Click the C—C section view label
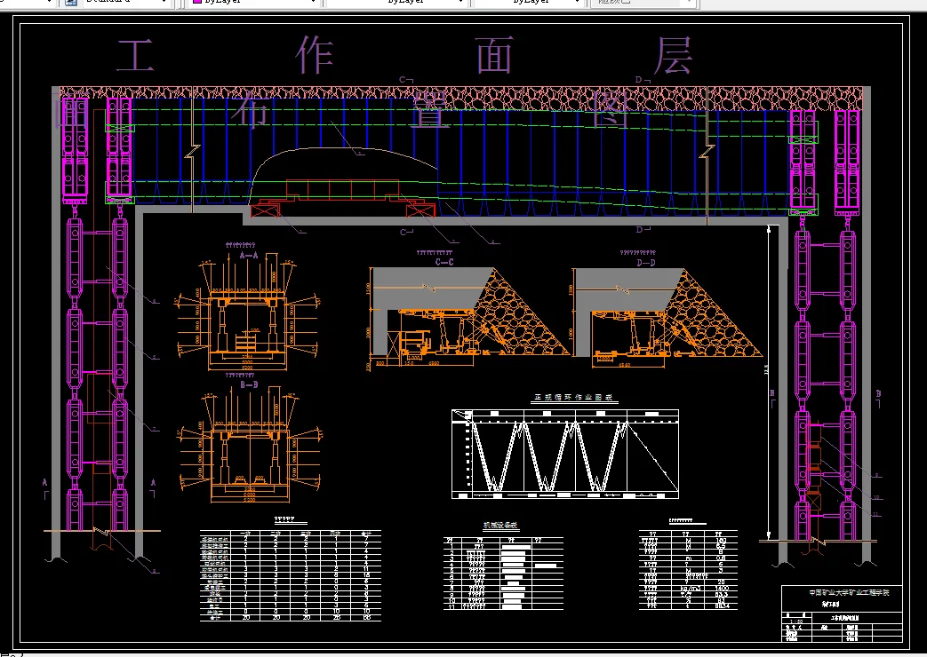 click(444, 262)
